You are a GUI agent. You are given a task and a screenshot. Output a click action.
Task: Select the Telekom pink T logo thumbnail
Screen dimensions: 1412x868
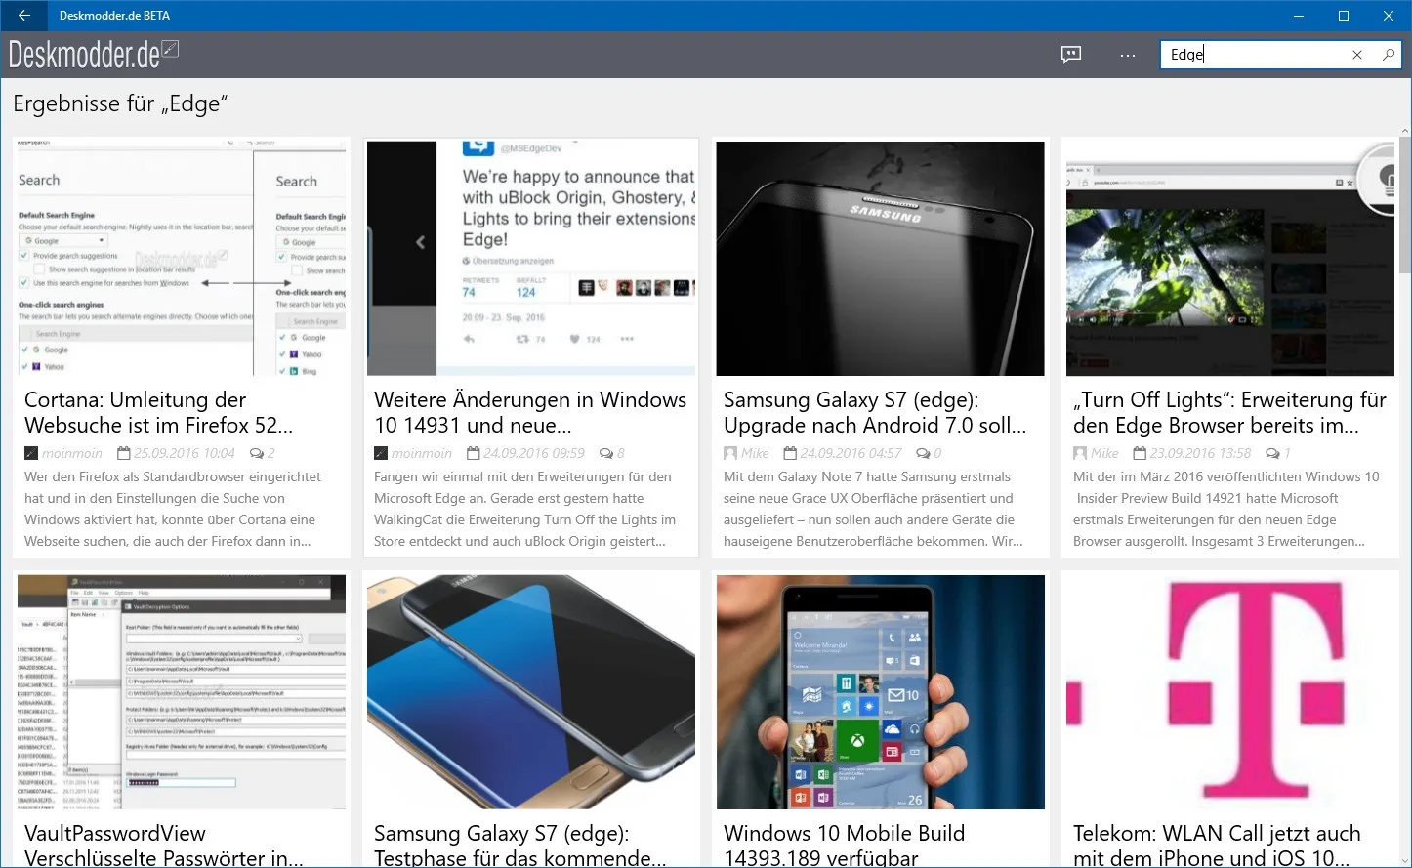(x=1229, y=692)
